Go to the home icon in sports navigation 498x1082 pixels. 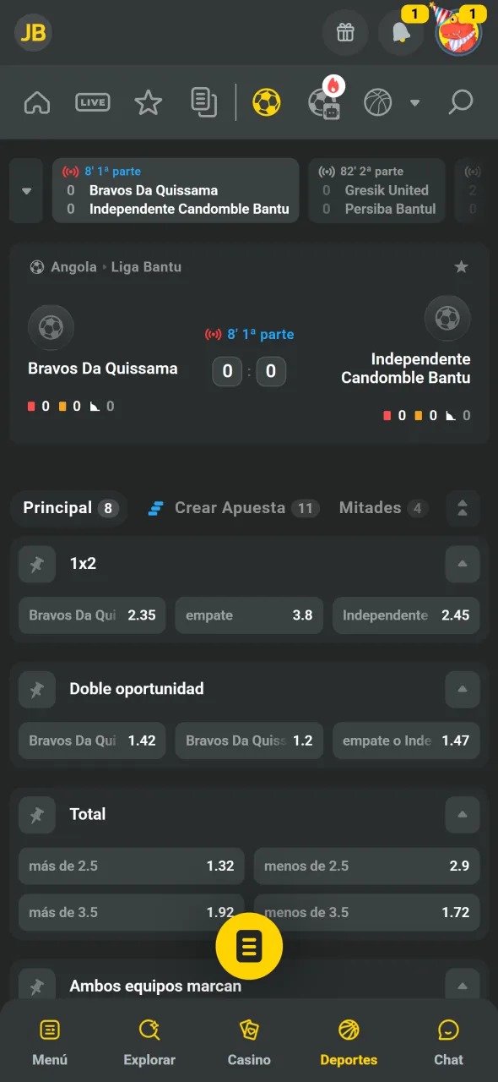(x=36, y=101)
